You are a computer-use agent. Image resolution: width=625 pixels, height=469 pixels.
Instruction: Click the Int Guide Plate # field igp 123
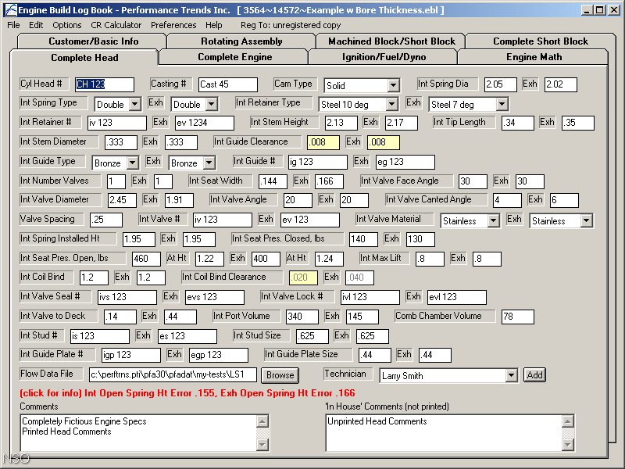tap(130, 355)
